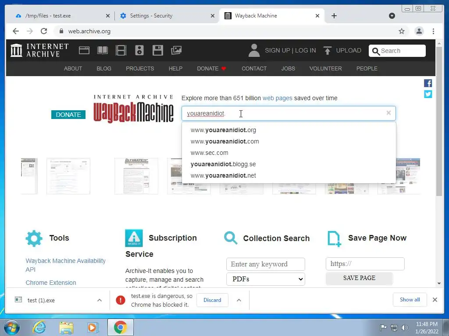Open Chrome's three-dot menu
Image resolution: width=449 pixels, height=336 pixels.
[x=433, y=31]
